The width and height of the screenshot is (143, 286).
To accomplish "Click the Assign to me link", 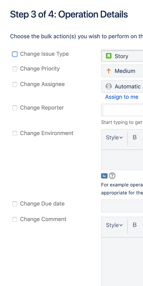I will pyautogui.click(x=122, y=97).
